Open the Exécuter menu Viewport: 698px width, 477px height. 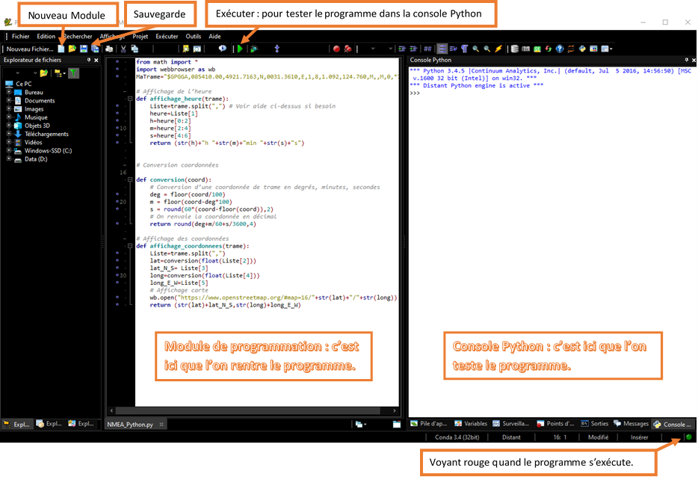pos(167,36)
